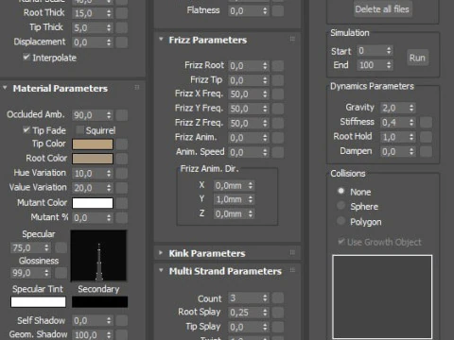Choose Polygon collision radio button
This screenshot has height=340, width=454.
click(340, 221)
